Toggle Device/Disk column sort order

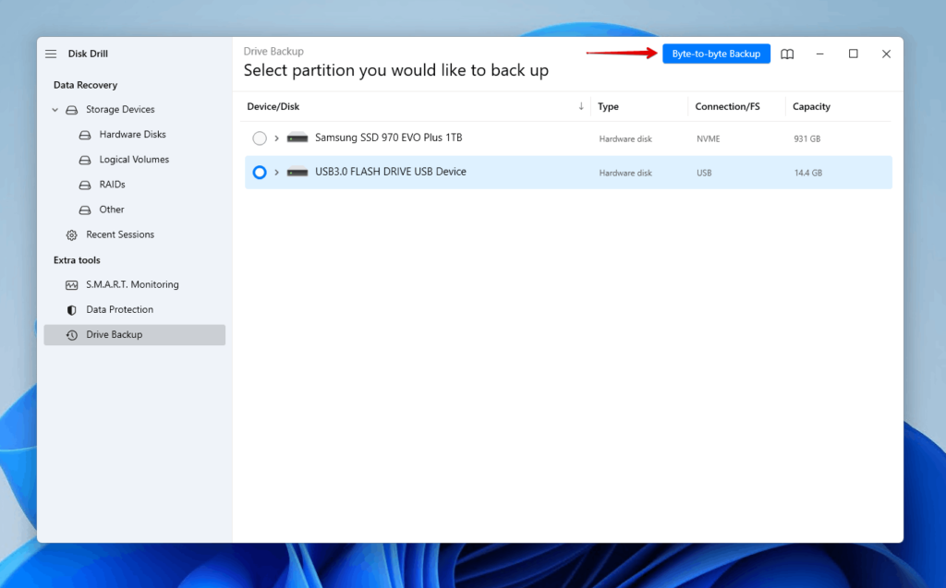(x=582, y=105)
